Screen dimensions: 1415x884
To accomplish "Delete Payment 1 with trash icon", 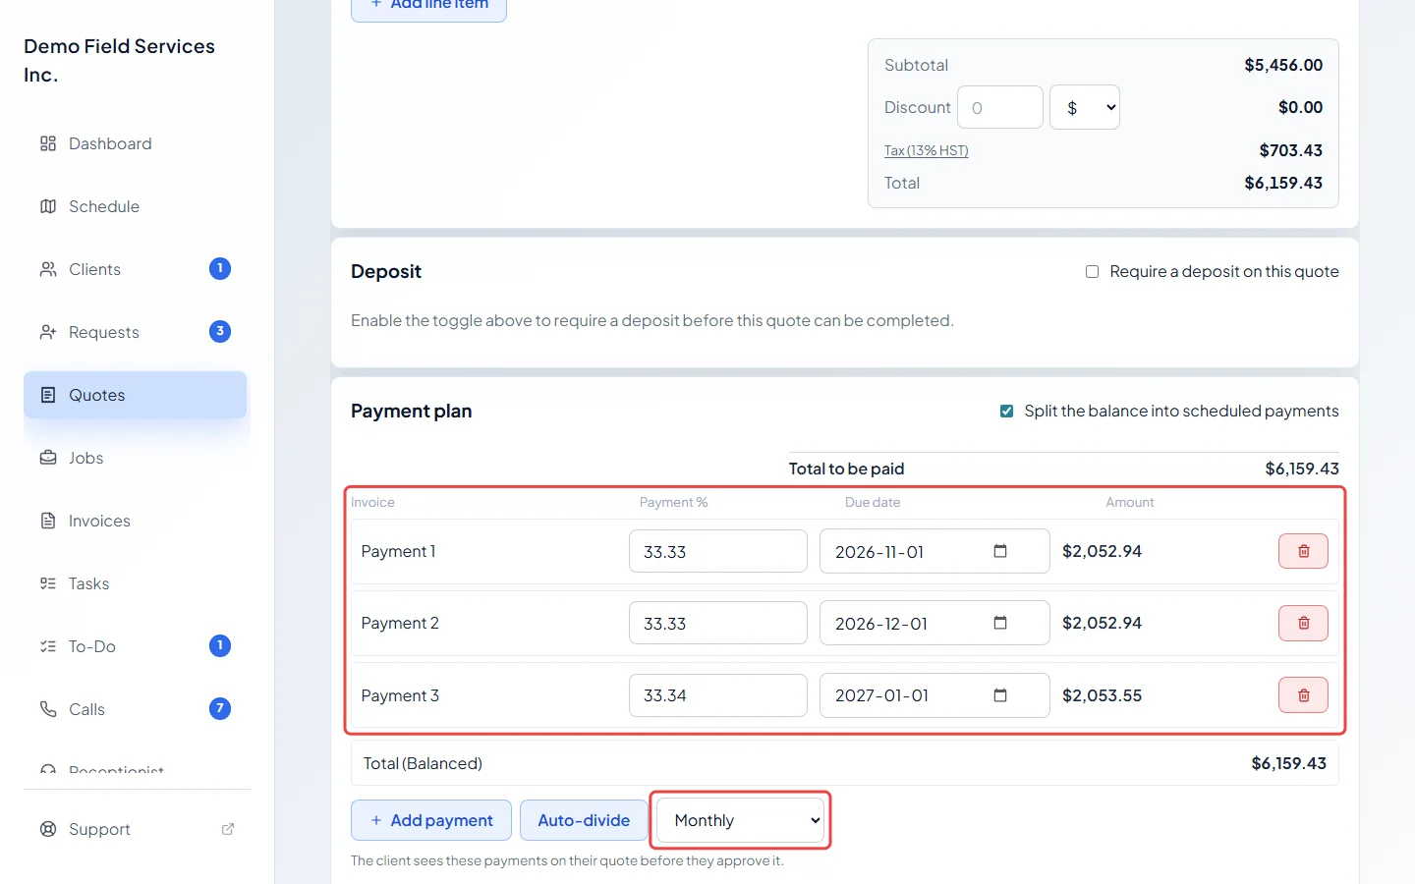I will tap(1303, 551).
